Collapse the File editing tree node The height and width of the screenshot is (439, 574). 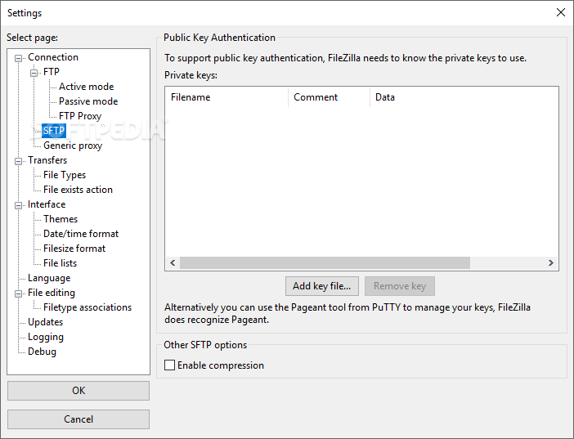(x=18, y=293)
